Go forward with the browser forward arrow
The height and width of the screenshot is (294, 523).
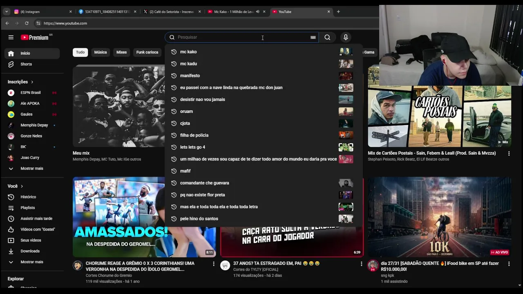[x=17, y=23]
